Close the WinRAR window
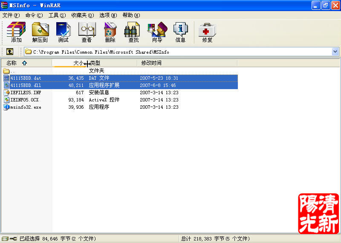The image size is (341, 243). click(335, 5)
